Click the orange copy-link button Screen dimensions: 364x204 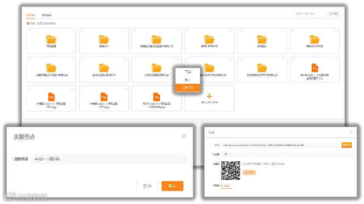tap(347, 145)
